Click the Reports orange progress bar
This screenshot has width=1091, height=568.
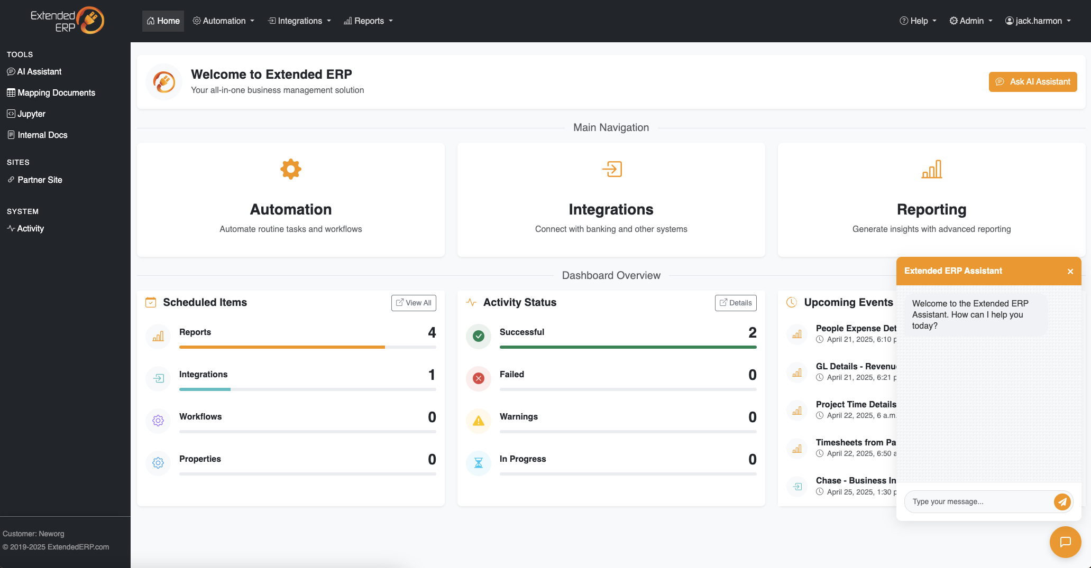click(x=282, y=347)
